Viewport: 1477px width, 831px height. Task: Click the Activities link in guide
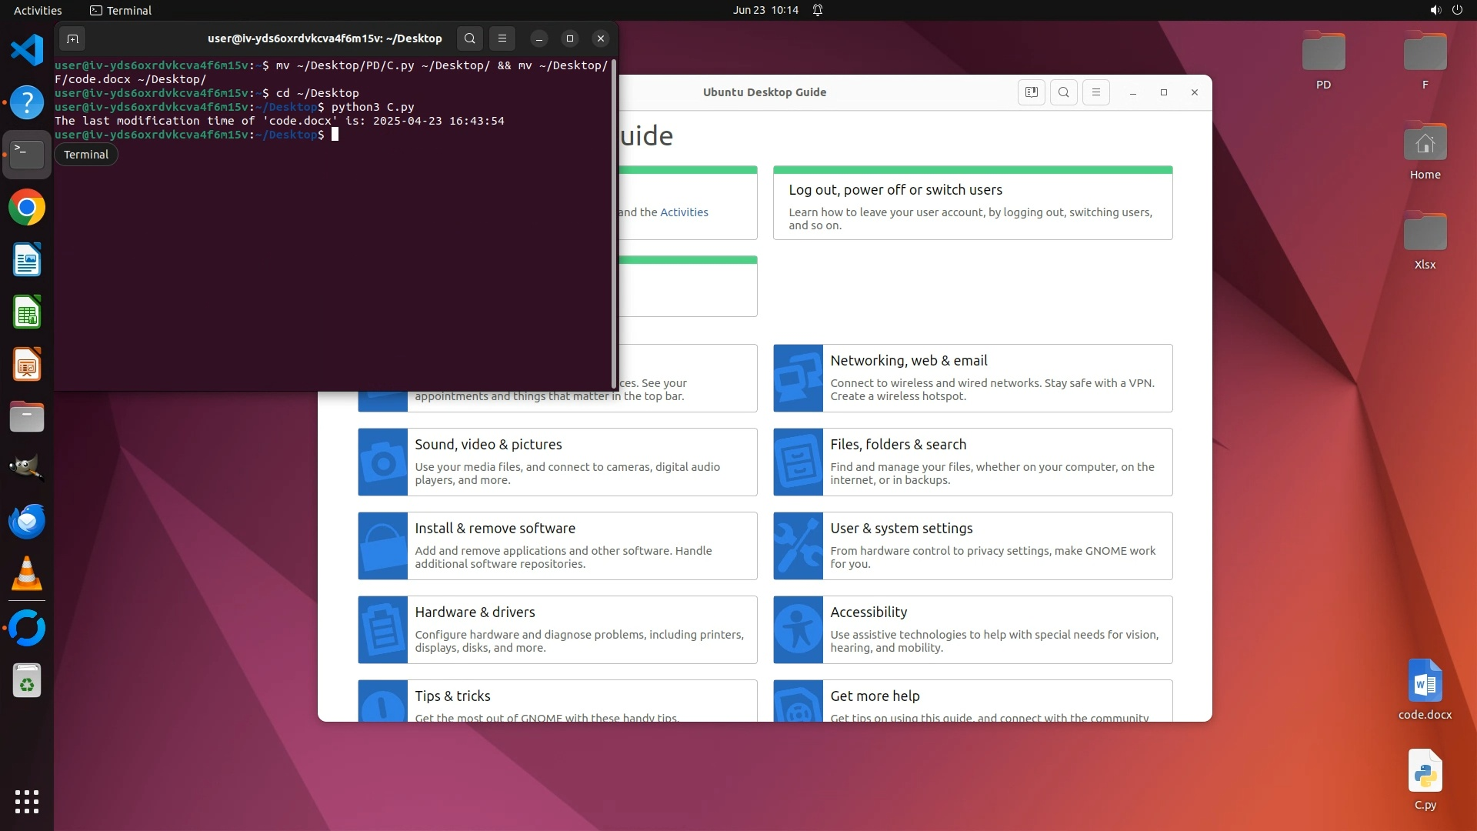[x=684, y=212]
